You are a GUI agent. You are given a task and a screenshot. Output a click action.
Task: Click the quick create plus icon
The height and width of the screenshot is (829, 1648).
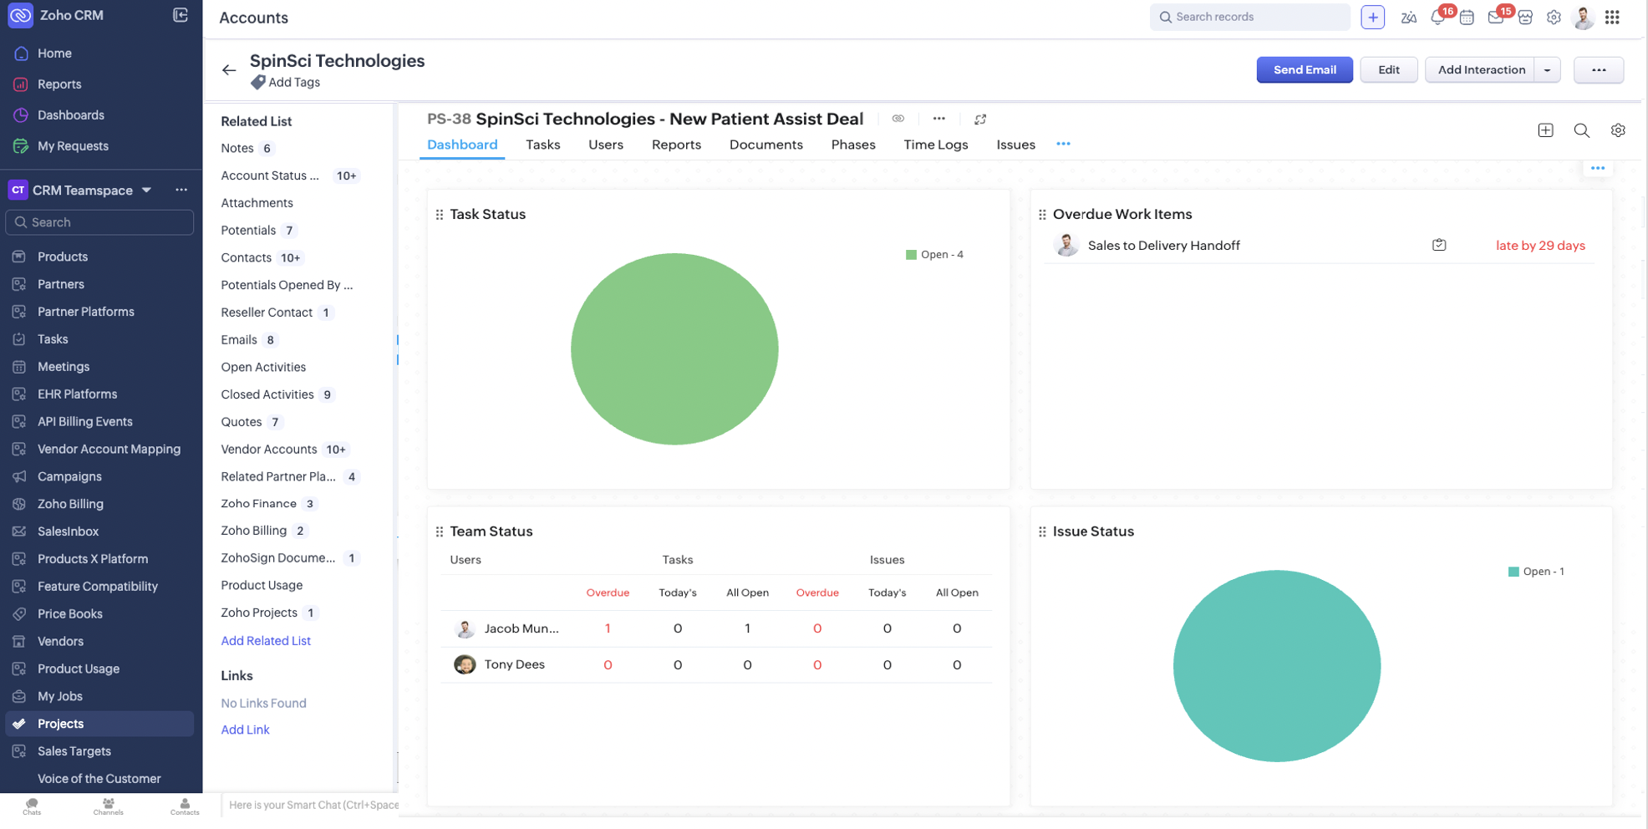pyautogui.click(x=1372, y=18)
